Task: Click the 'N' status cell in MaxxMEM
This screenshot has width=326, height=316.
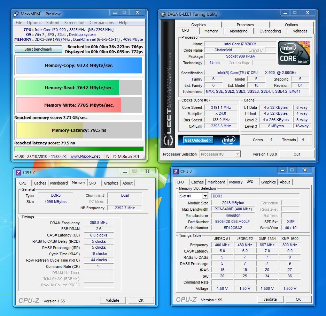Action: [x=108, y=157]
